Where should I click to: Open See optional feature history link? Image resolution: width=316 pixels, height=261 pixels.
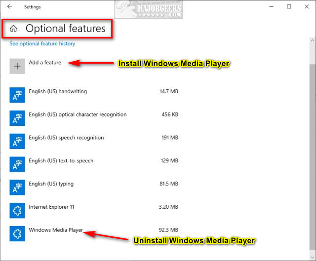coord(42,44)
